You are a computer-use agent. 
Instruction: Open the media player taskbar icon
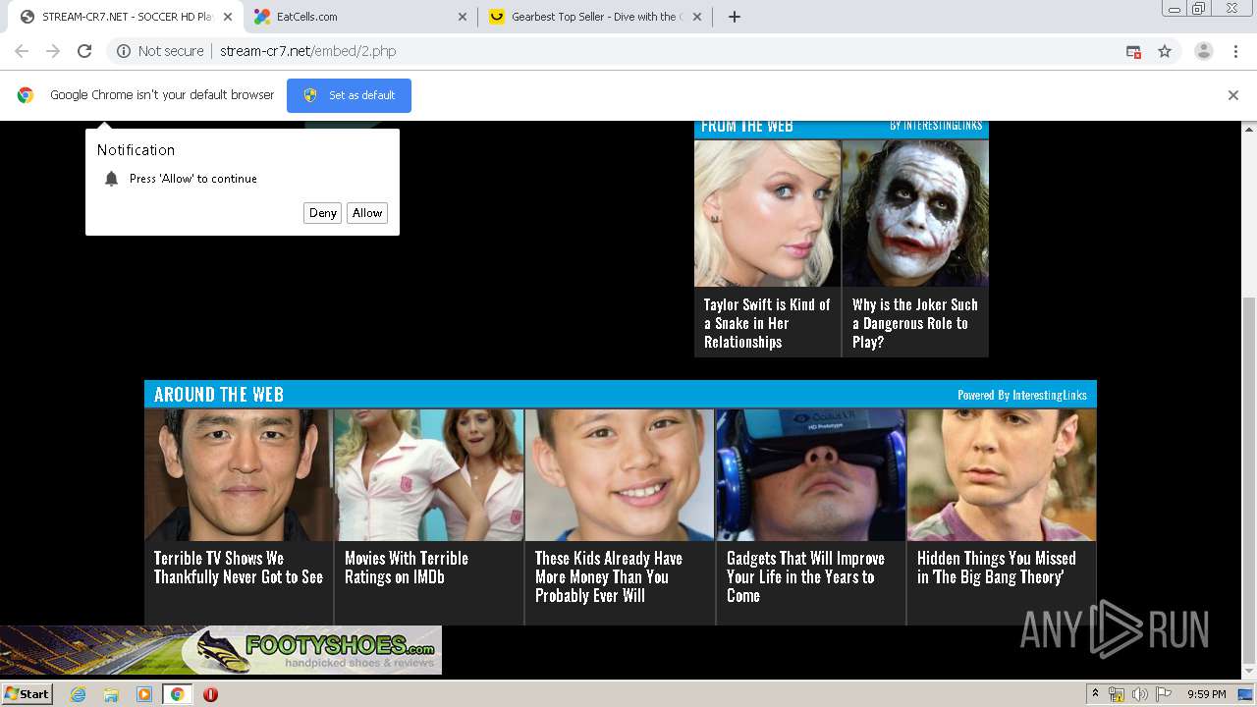(x=144, y=694)
